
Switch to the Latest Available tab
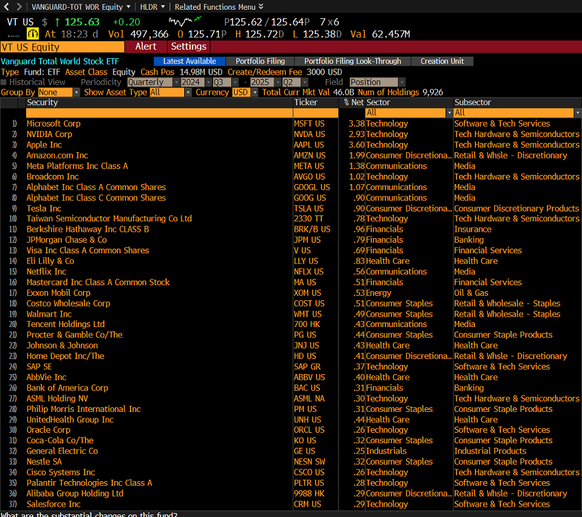(189, 61)
